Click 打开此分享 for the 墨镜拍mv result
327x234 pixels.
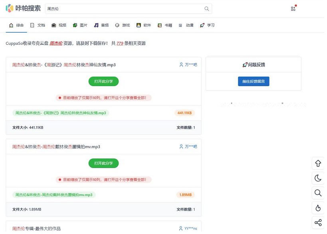[x=103, y=163]
